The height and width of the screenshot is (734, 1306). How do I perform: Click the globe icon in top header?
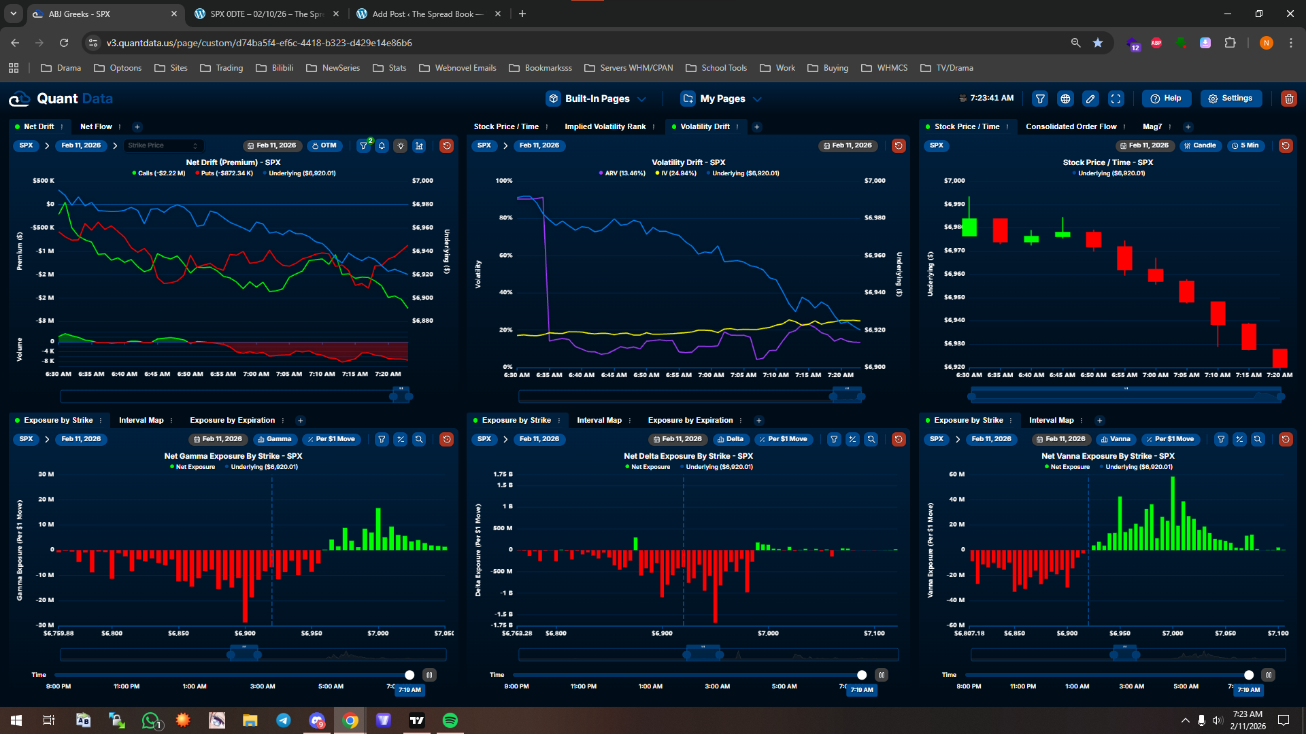pos(1065,99)
